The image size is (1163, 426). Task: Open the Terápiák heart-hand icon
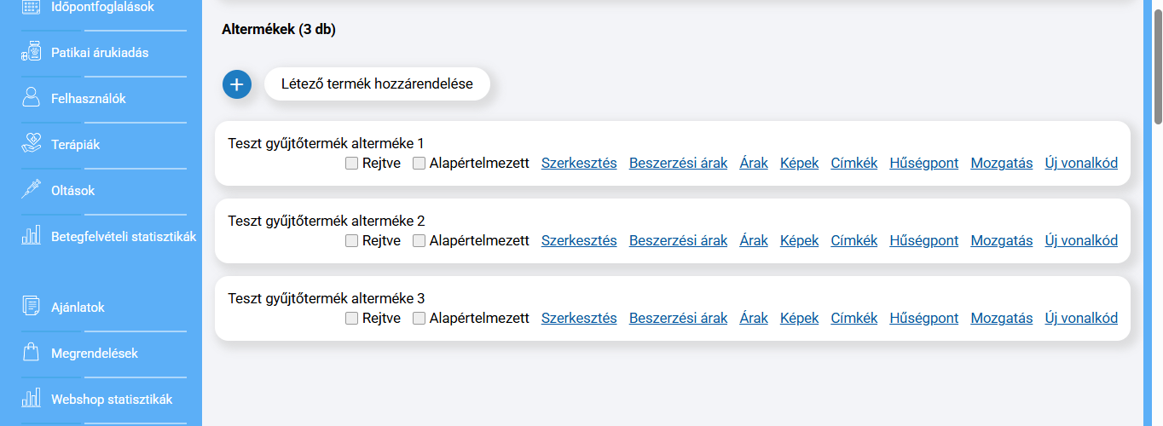32,144
